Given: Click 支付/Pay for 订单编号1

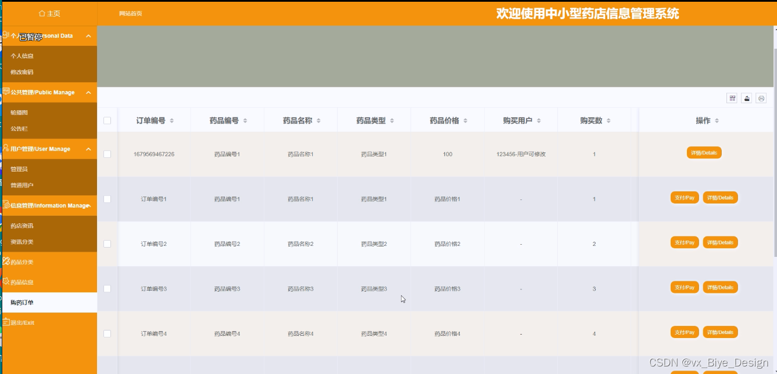Looking at the screenshot, I should click(685, 198).
